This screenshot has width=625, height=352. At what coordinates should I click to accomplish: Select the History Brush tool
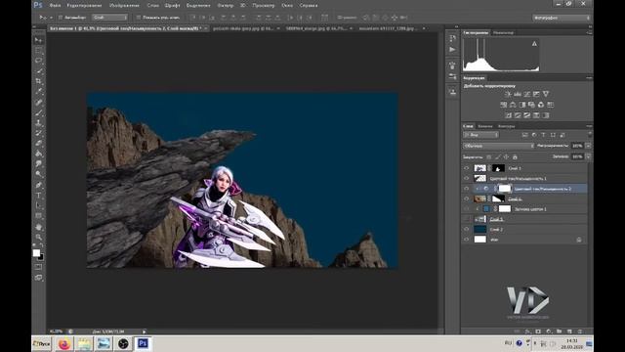pos(38,133)
